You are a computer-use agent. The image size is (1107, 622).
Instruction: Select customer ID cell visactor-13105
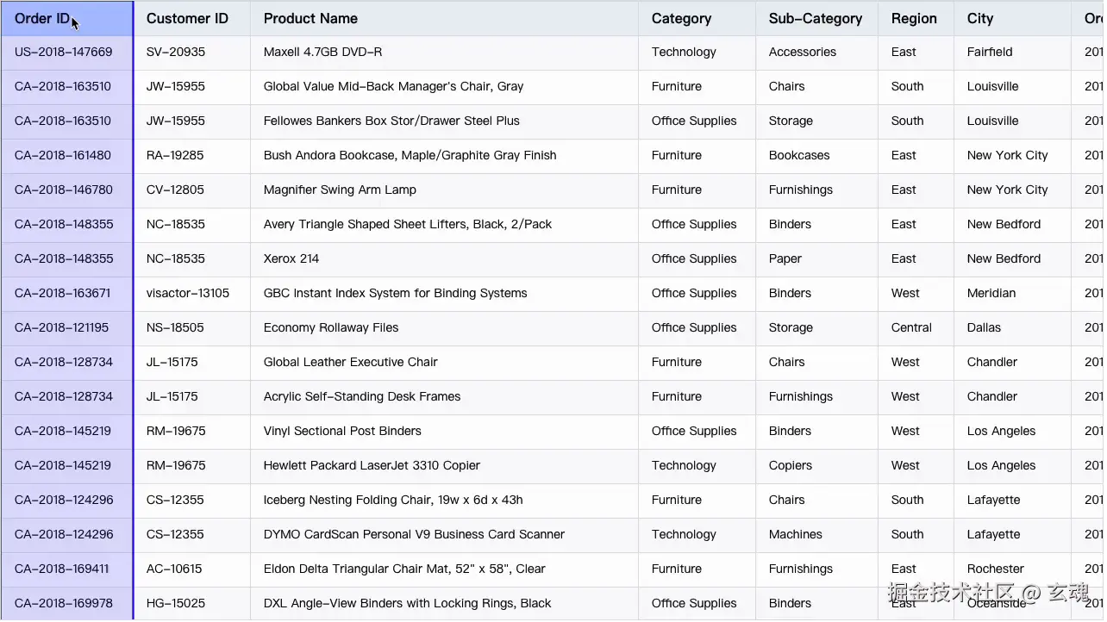coord(188,294)
